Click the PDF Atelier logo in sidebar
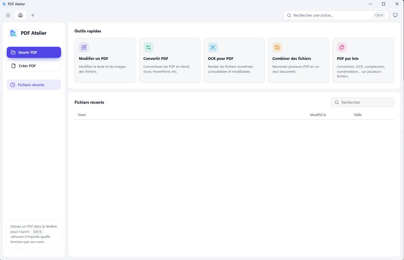The width and height of the screenshot is (404, 260). (x=13, y=33)
